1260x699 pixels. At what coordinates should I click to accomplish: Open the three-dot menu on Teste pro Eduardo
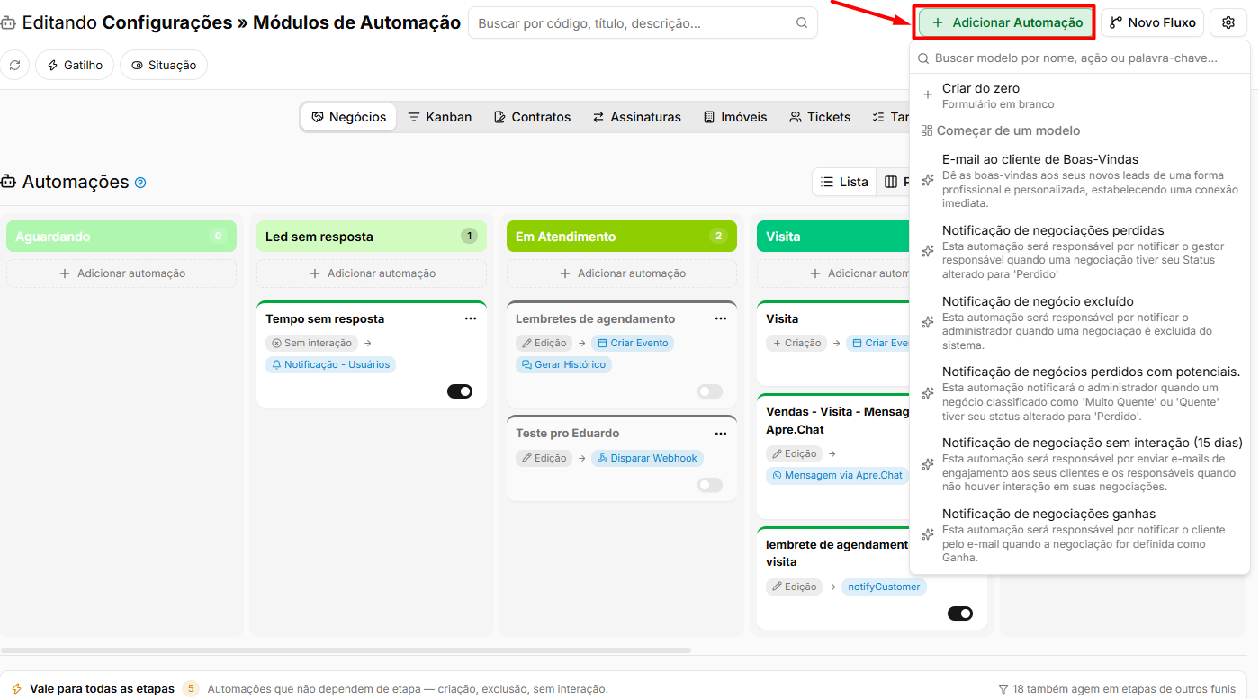tap(721, 433)
